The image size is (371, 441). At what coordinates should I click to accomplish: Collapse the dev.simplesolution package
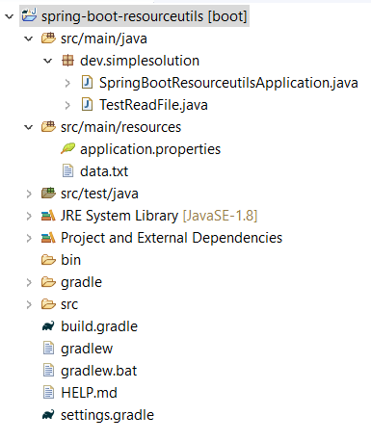[48, 61]
